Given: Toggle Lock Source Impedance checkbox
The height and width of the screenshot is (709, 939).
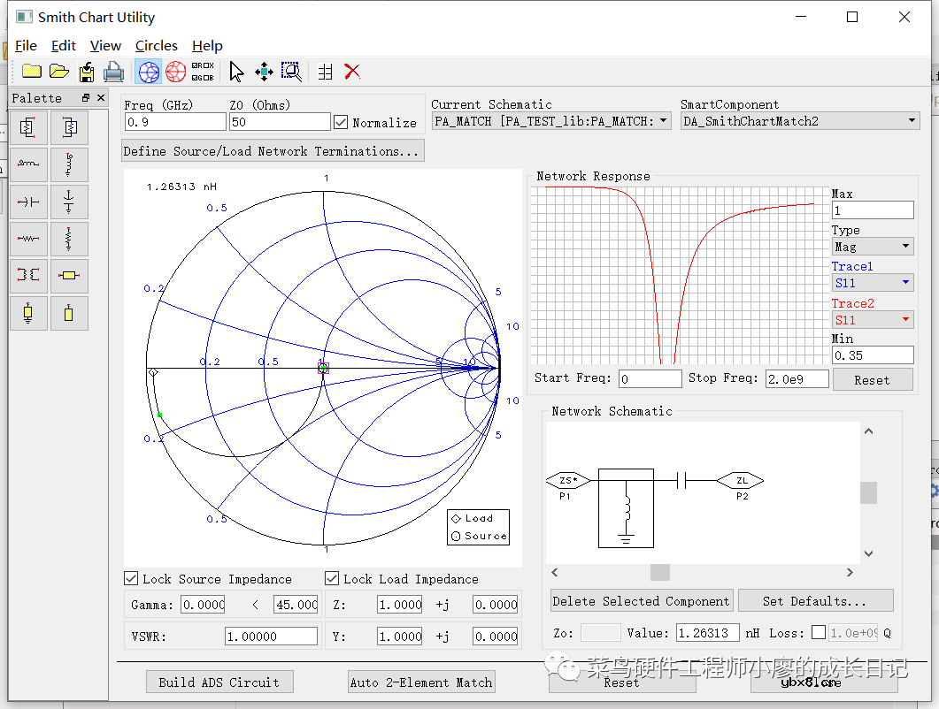Looking at the screenshot, I should tap(132, 579).
